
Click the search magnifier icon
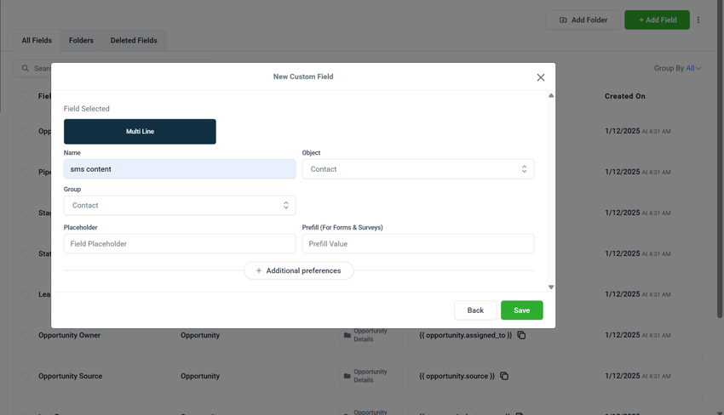point(26,68)
